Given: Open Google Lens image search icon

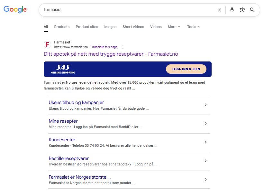Looking at the screenshot, I should point(242,10).
